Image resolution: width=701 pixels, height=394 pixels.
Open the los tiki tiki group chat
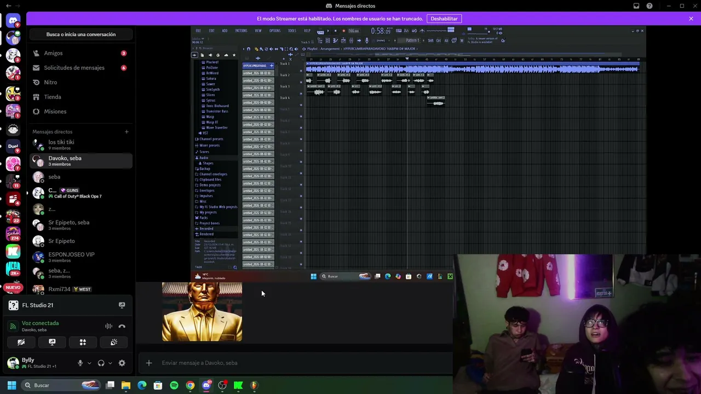81,144
